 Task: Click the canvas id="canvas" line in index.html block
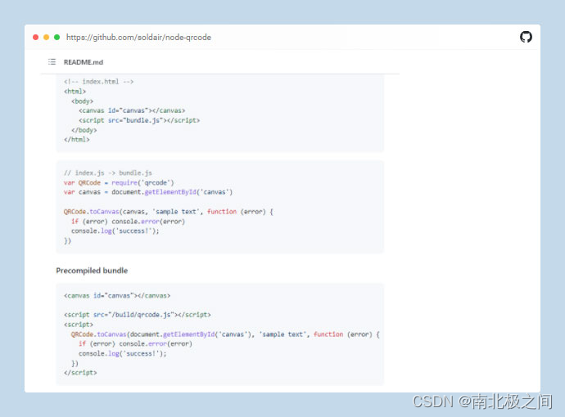point(132,110)
